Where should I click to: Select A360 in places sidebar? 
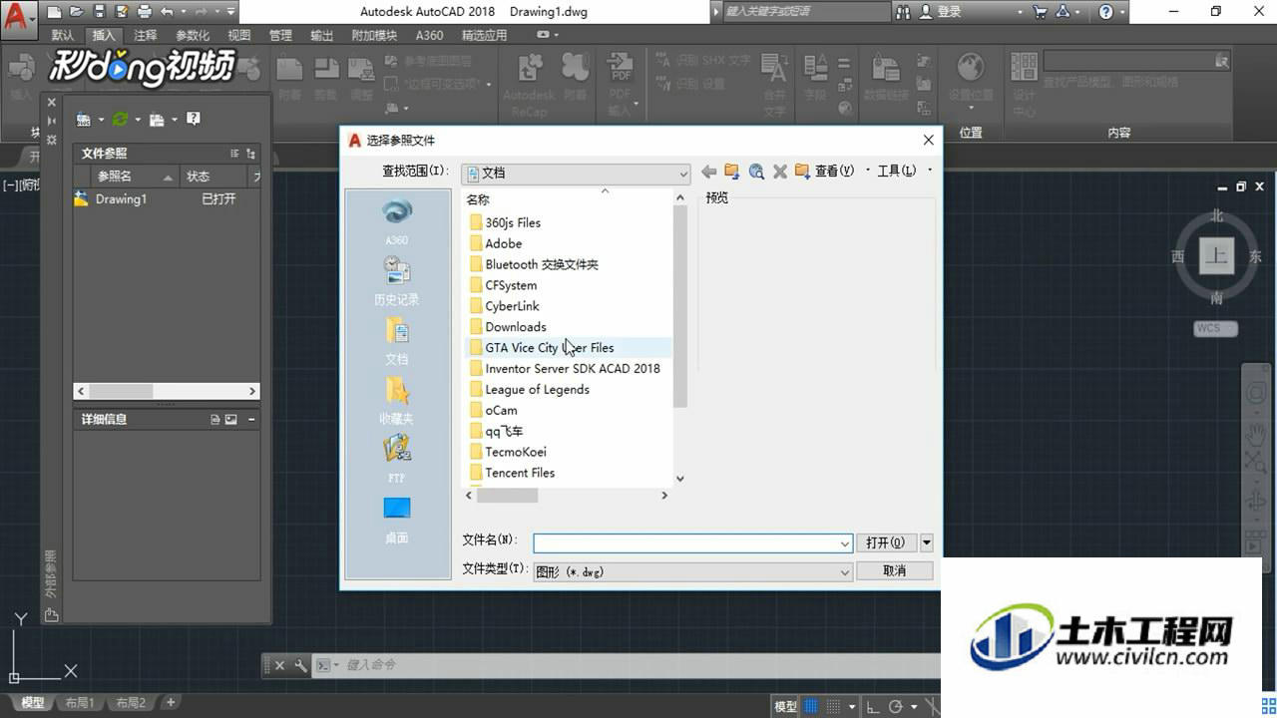click(396, 221)
